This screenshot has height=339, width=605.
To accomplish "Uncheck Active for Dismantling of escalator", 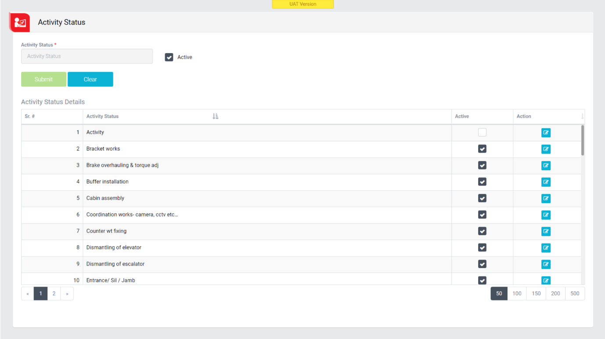I will (x=482, y=264).
